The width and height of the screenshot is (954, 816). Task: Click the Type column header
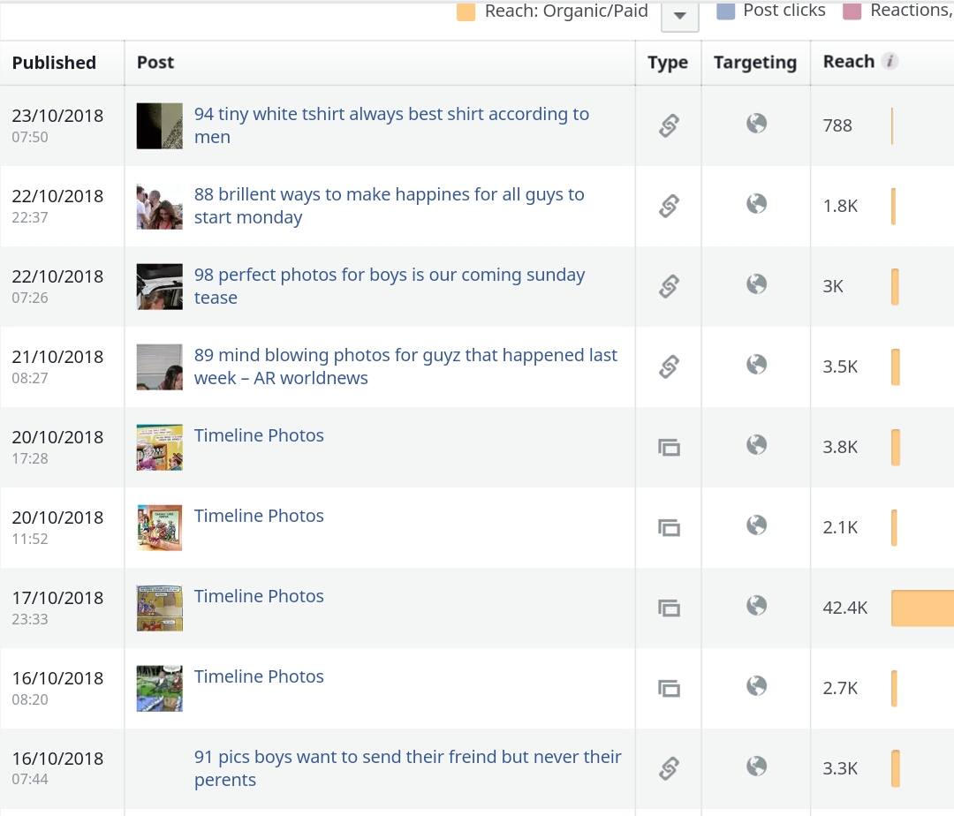[x=668, y=63]
